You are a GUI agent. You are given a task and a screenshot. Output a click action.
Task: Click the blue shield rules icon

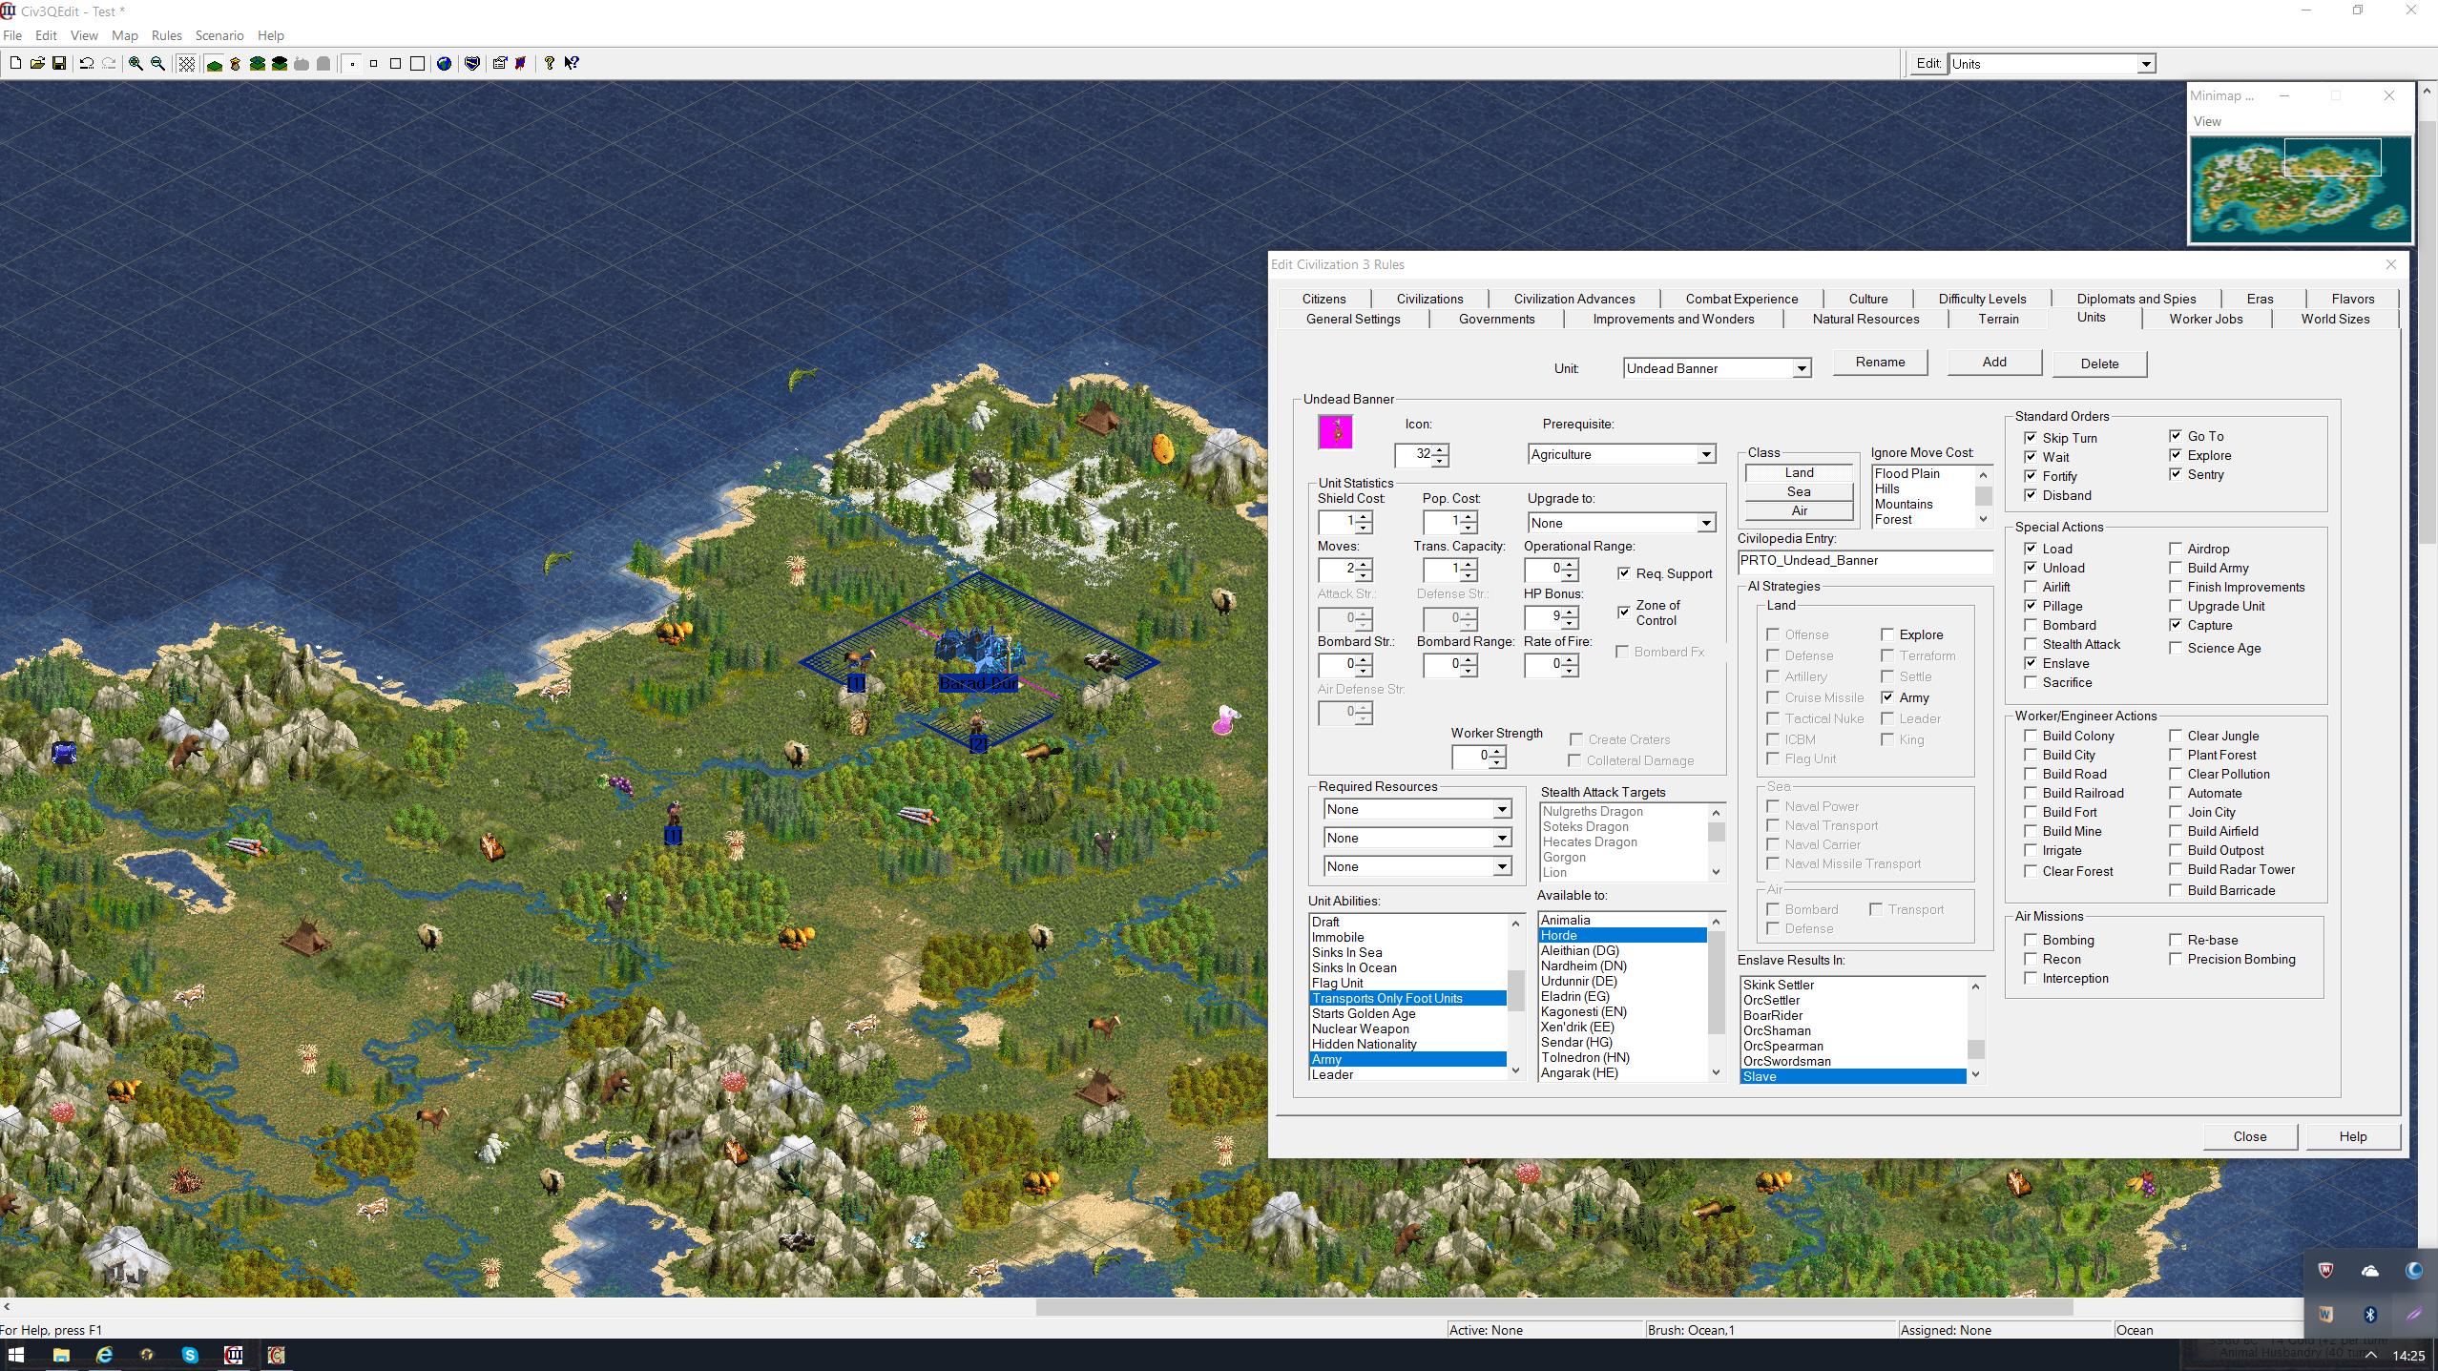472,64
